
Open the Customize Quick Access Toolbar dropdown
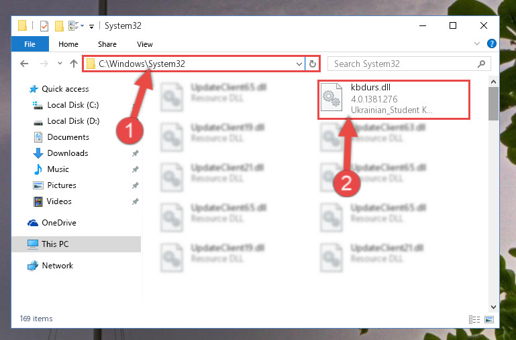91,26
